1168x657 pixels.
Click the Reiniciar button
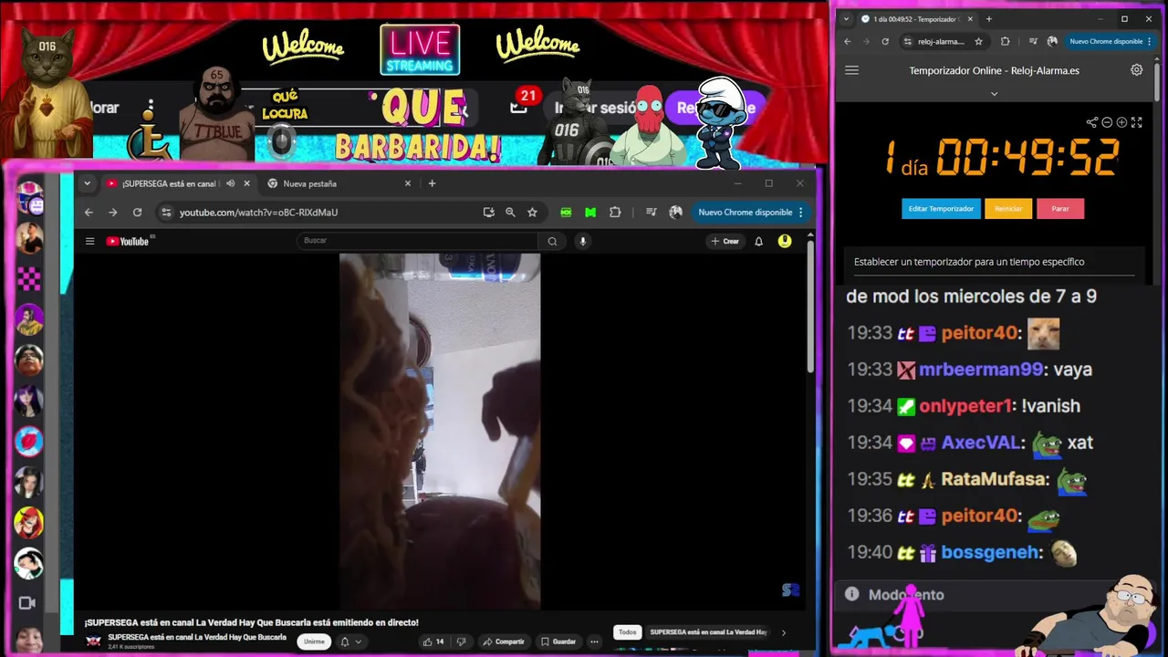[x=1008, y=209]
